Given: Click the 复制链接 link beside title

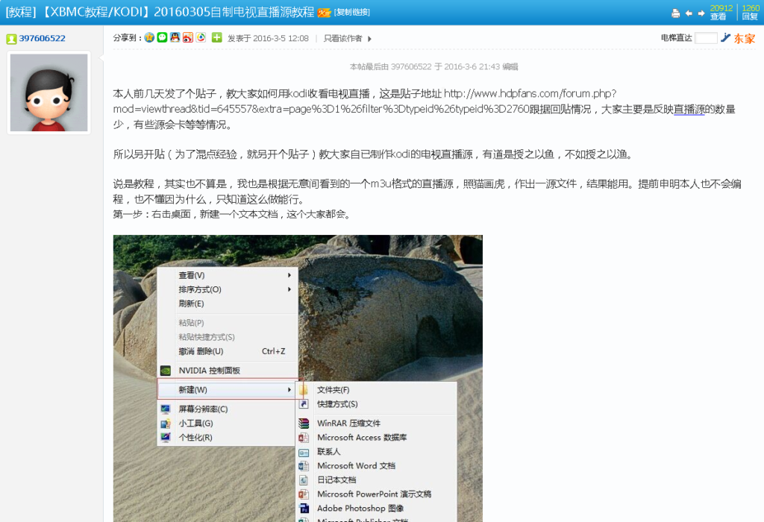Looking at the screenshot, I should click(351, 13).
